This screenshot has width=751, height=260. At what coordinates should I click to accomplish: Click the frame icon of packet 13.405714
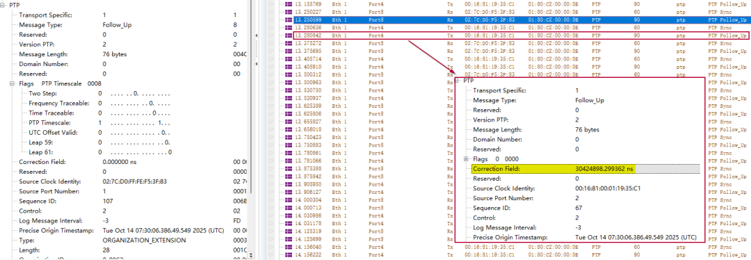coord(289,59)
